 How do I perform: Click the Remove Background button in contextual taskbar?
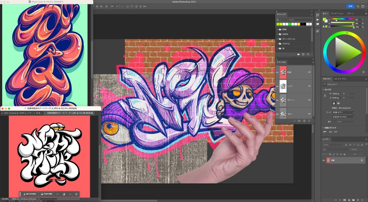tap(46, 194)
